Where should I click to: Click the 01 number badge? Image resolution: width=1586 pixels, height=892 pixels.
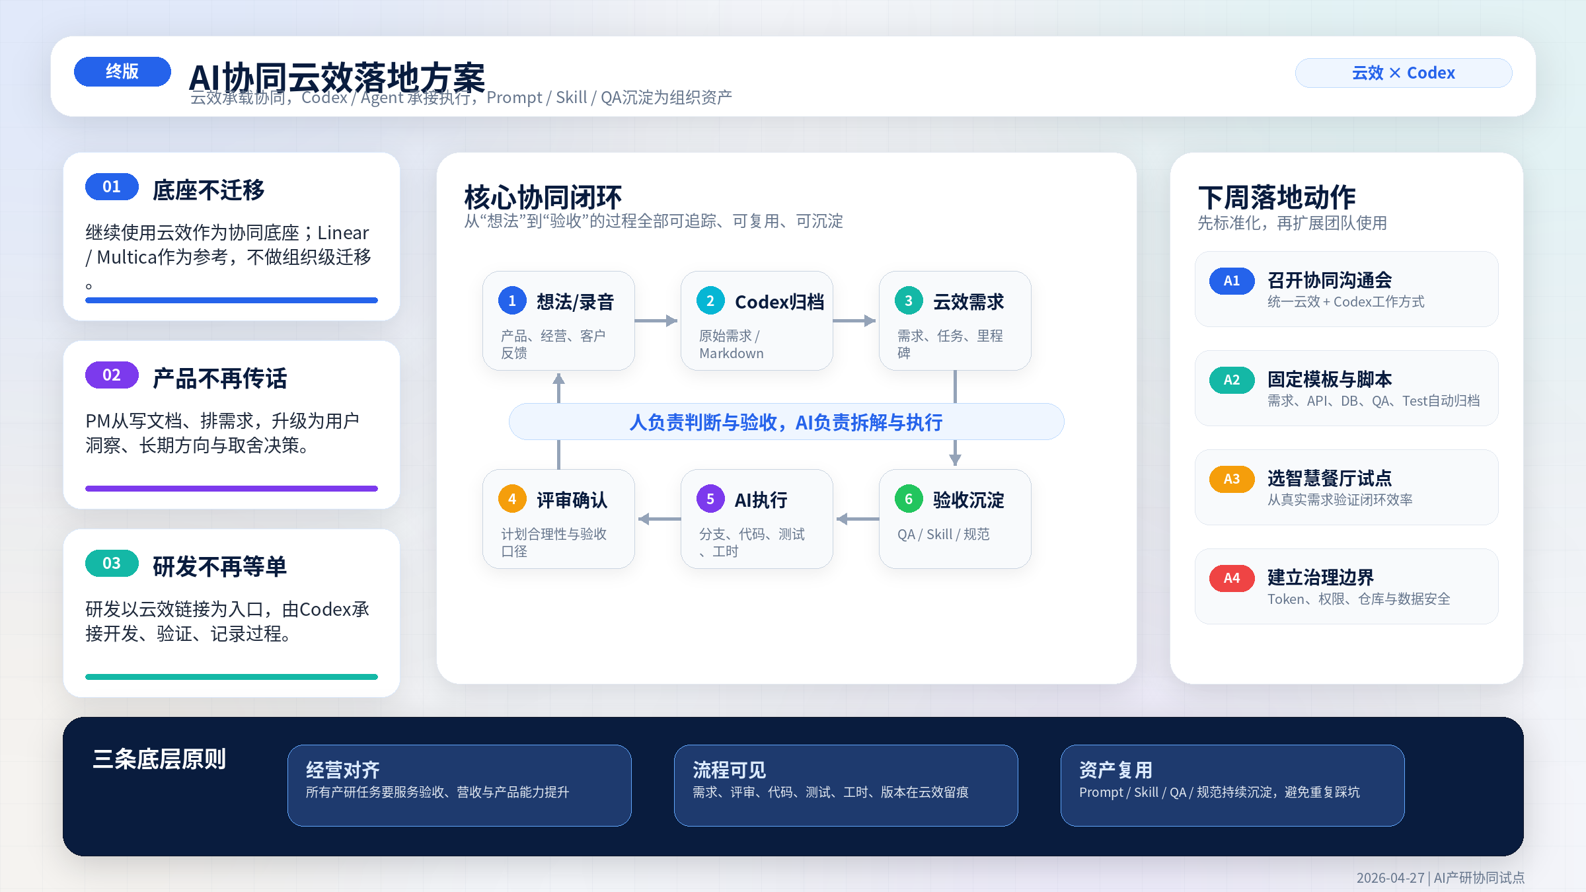point(112,187)
